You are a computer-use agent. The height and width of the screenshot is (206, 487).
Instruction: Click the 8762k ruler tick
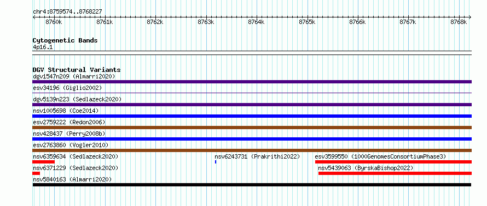point(155,22)
